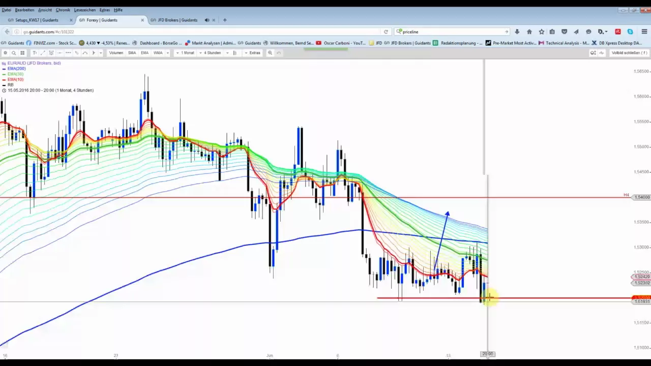Open the Extras menu in the menu bar
The width and height of the screenshot is (651, 366).
coord(105,10)
